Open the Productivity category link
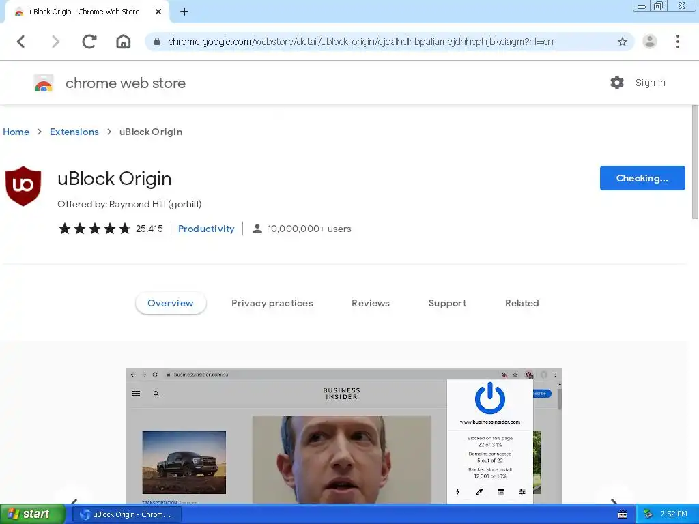The height and width of the screenshot is (524, 699). 206,229
